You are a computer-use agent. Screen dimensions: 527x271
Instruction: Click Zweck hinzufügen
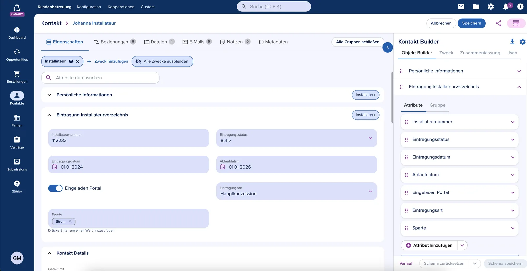tap(108, 61)
